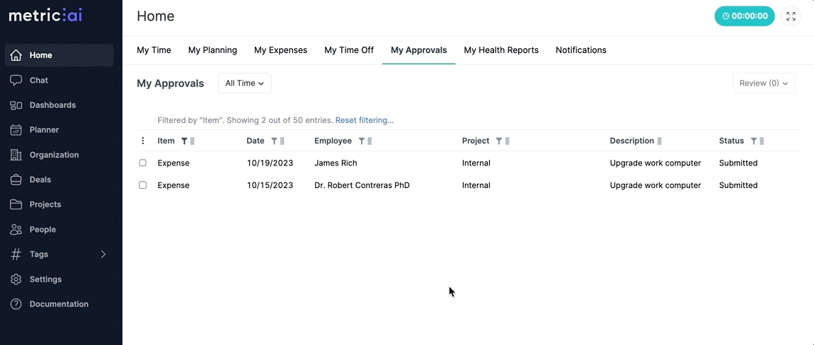This screenshot has width=814, height=345.
Task: Click the date 10/19/2023 cell
Action: 270,163
